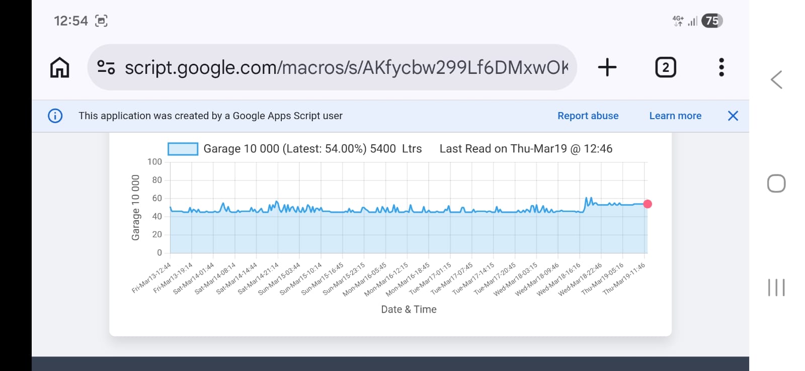Open site info icon in address bar
805x371 pixels.
106,67
